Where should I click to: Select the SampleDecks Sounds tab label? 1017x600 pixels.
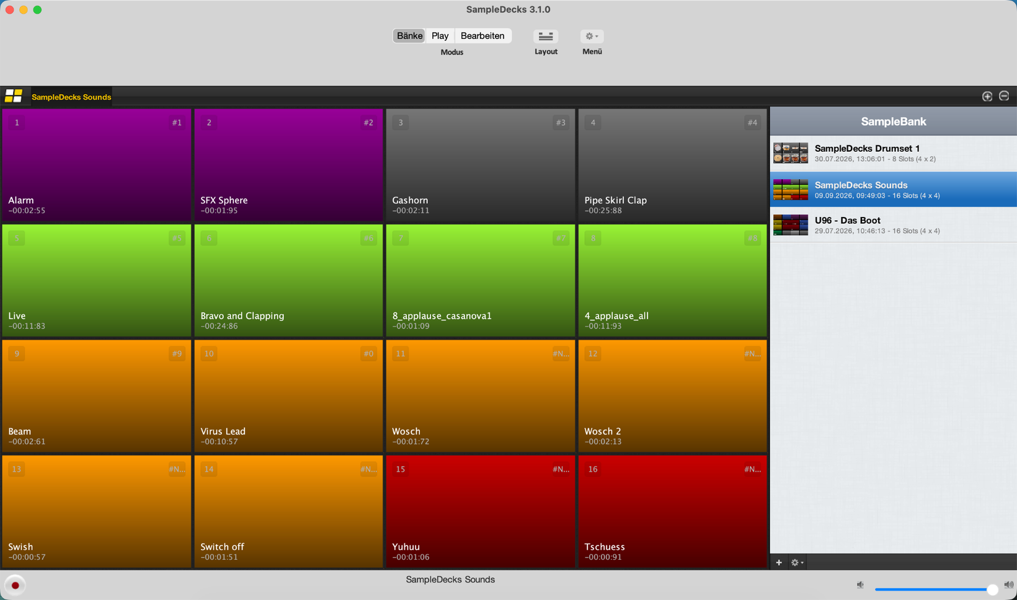[71, 97]
